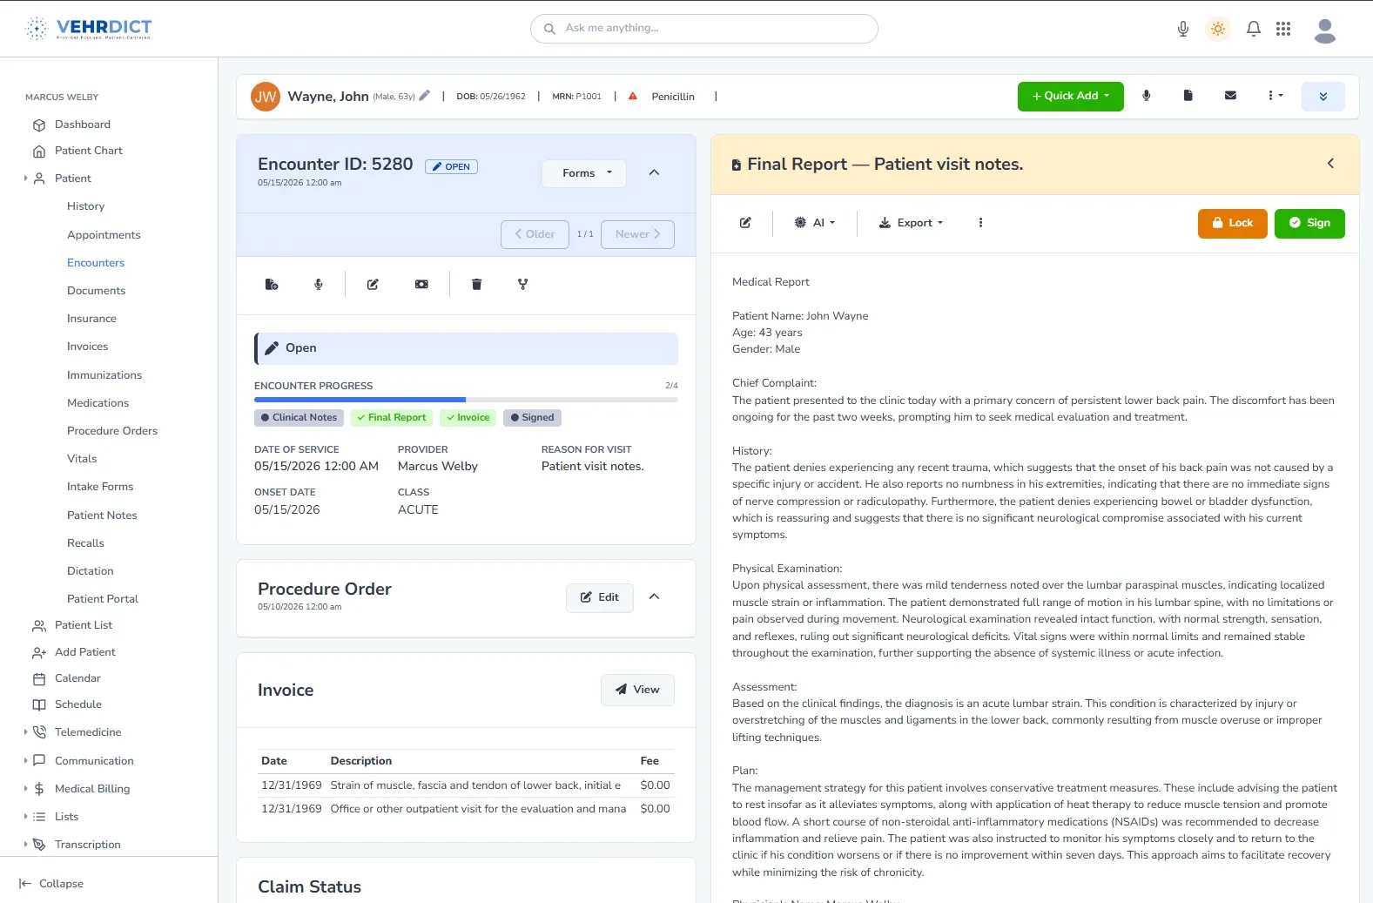Open the user profile avatar
Viewport: 1373px width, 903px height.
[x=1325, y=30]
